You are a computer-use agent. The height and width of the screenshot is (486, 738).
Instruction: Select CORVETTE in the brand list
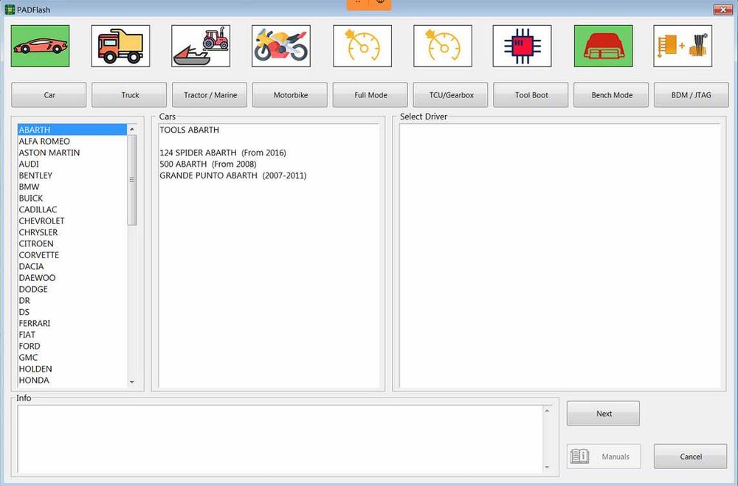[72, 255]
